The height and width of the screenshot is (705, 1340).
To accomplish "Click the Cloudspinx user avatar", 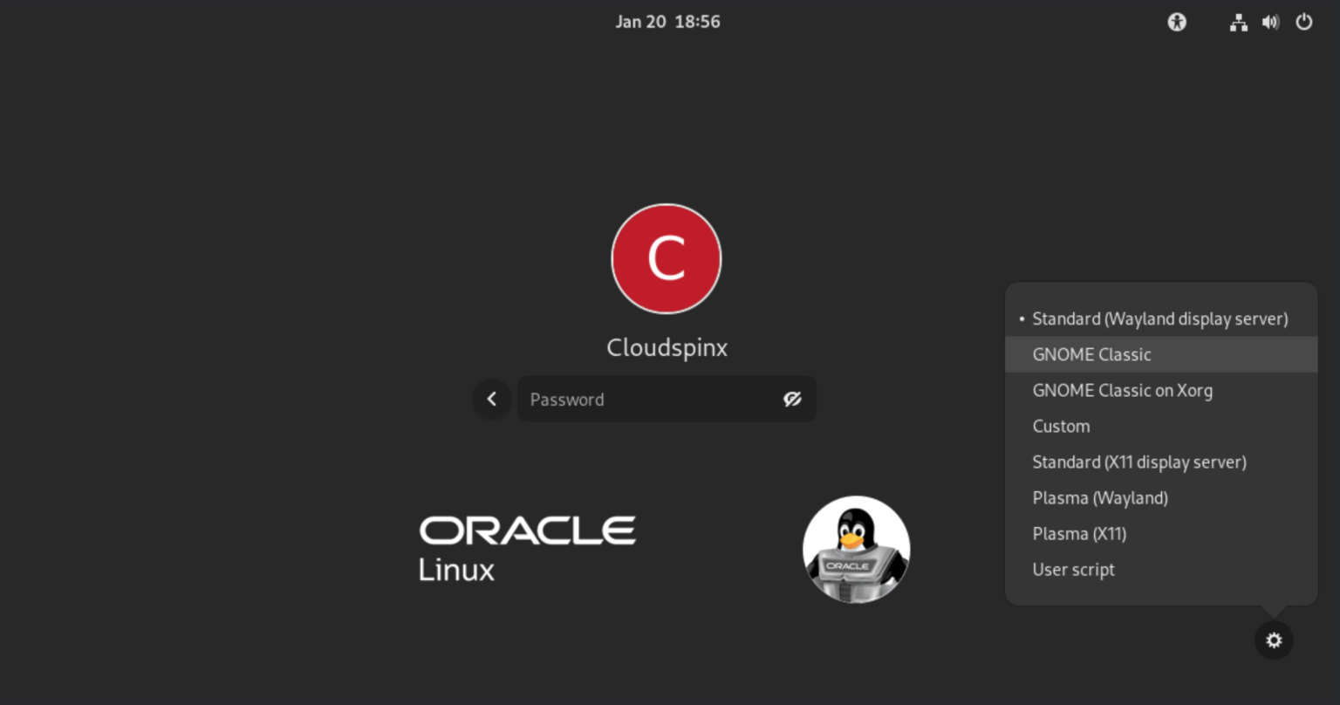I will [x=667, y=258].
